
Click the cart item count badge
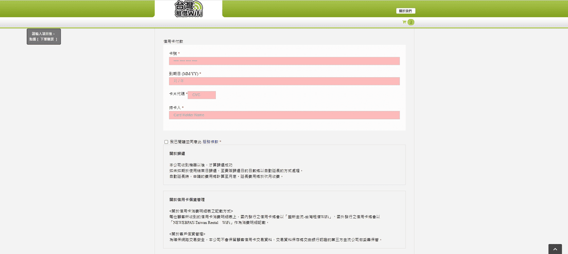point(411,22)
